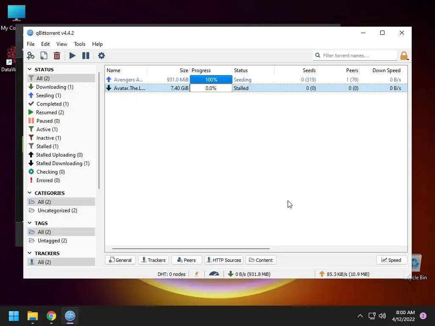Screen dimensions: 435x326
Task: Collapse the TRACKERS section
Action: tap(30, 253)
